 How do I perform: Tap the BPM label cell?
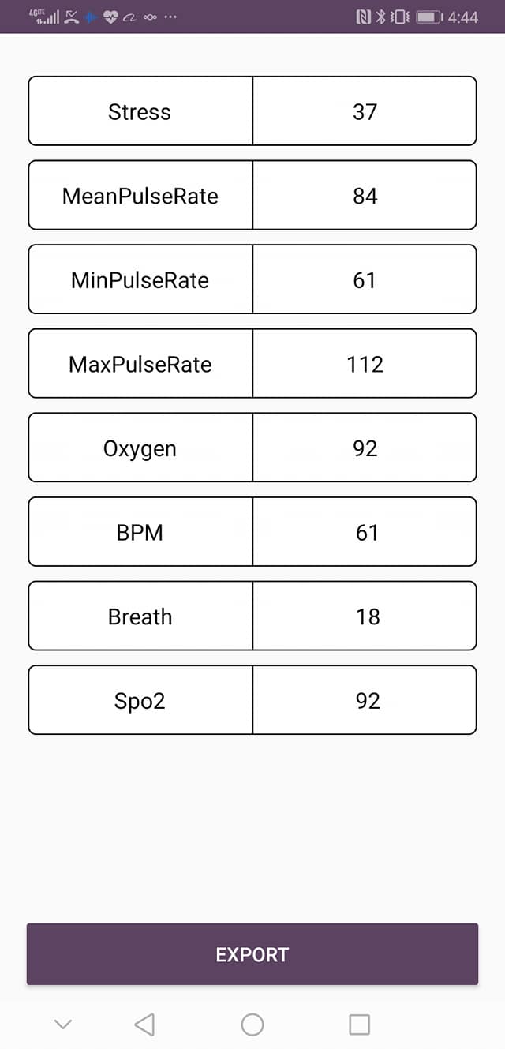(x=140, y=532)
